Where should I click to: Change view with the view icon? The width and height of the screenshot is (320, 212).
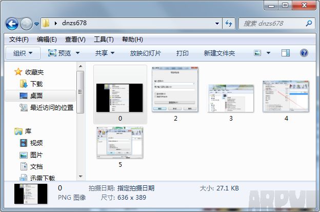257,53
